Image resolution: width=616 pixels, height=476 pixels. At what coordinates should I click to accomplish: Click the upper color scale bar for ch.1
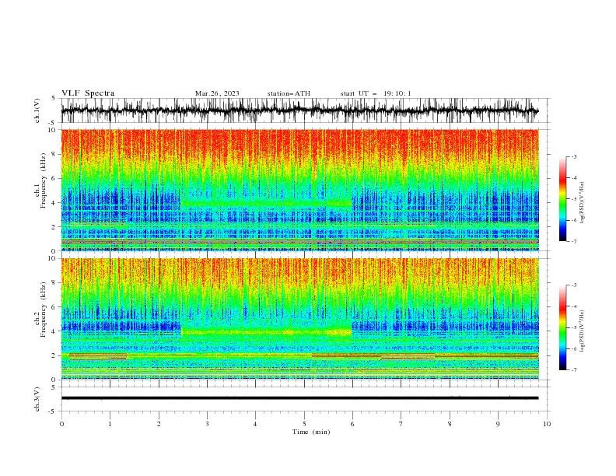click(562, 199)
